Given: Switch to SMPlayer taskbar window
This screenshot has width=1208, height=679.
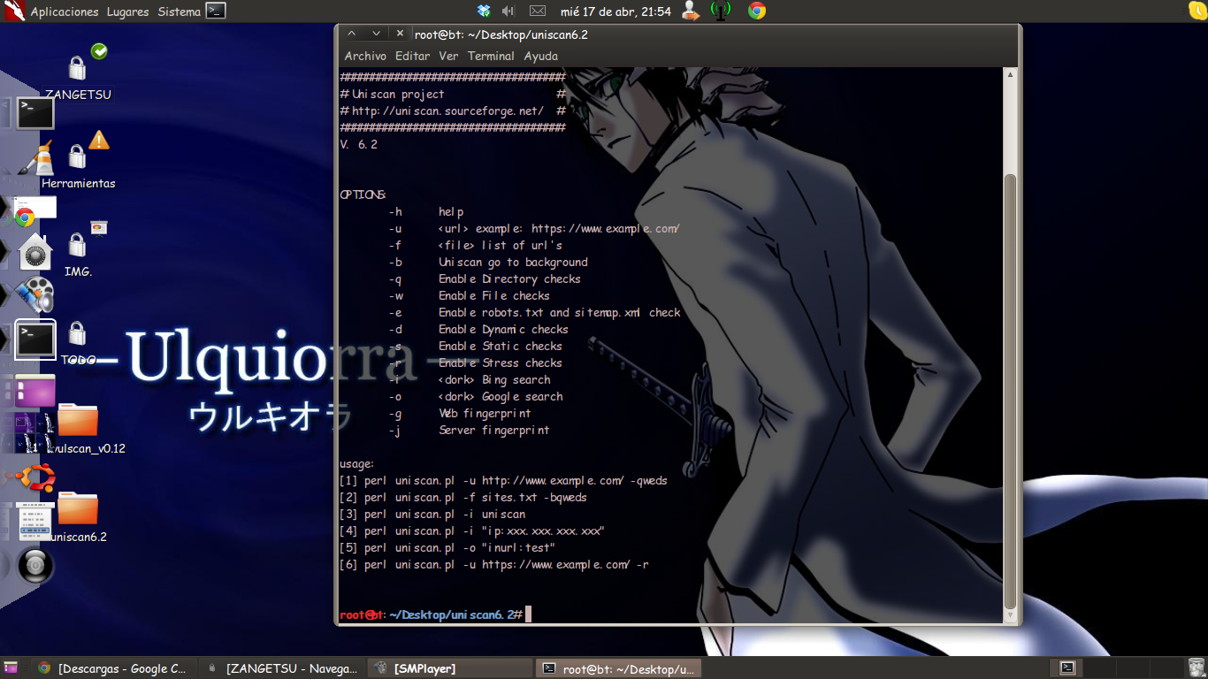Looking at the screenshot, I should [451, 668].
